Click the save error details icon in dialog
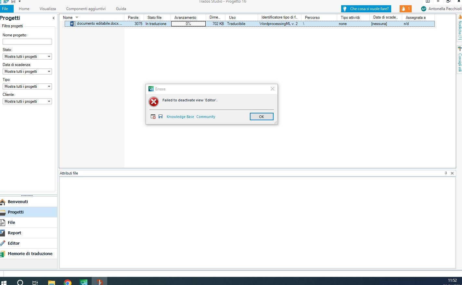 coord(160,116)
